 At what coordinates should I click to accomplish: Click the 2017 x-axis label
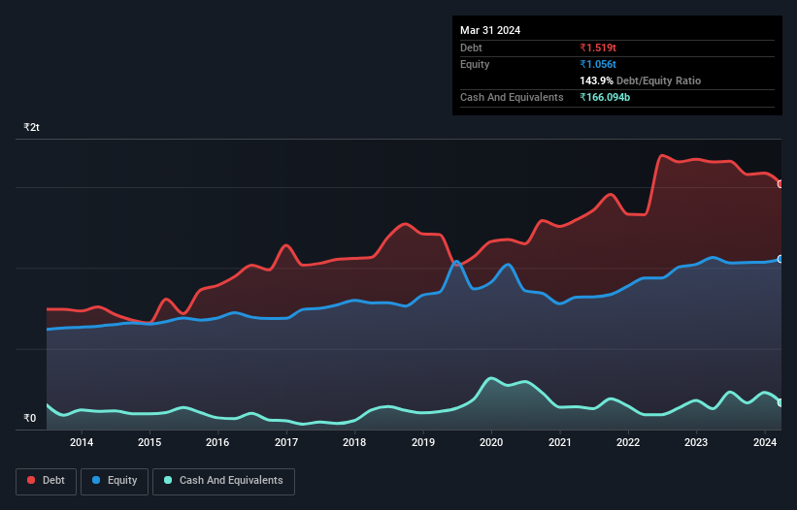(286, 442)
